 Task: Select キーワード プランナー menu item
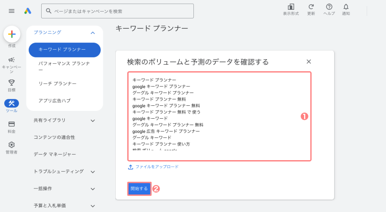pos(65,50)
